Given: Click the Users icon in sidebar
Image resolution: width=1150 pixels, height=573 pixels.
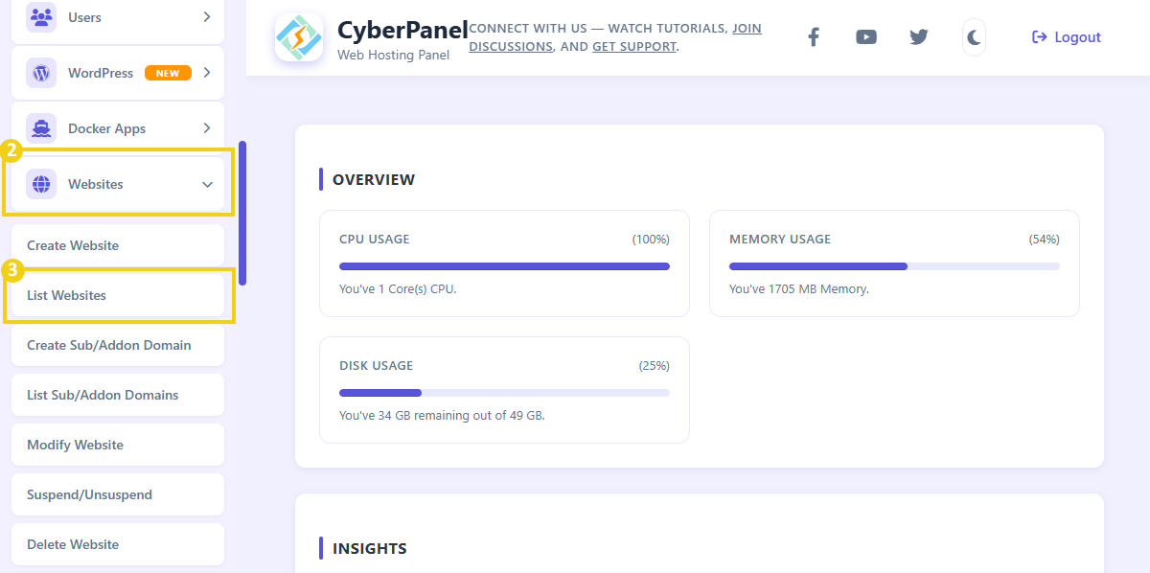Looking at the screenshot, I should point(41,17).
